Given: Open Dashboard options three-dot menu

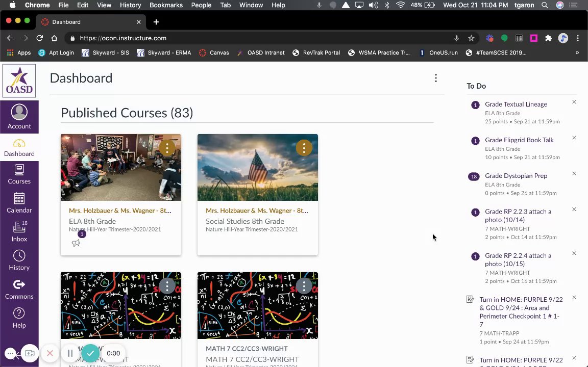Looking at the screenshot, I should 436,78.
